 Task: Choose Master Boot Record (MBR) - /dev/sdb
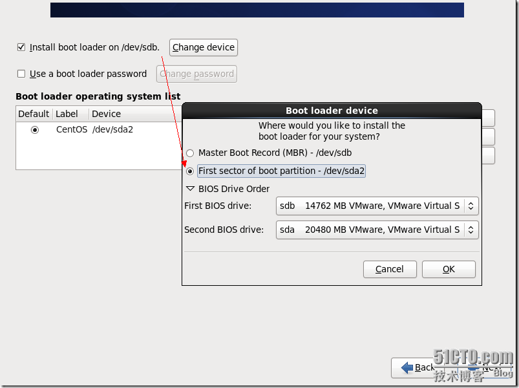pyautogui.click(x=190, y=153)
